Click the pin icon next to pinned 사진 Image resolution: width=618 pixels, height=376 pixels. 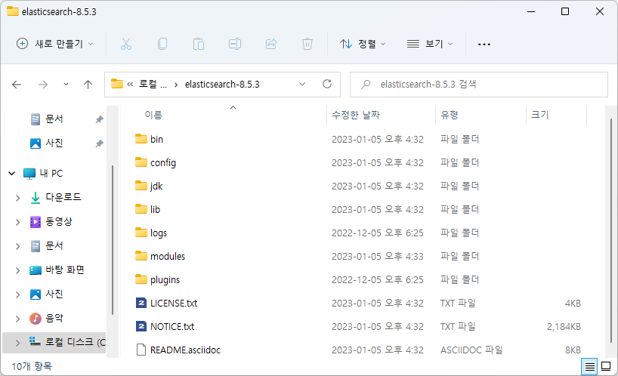pos(99,143)
